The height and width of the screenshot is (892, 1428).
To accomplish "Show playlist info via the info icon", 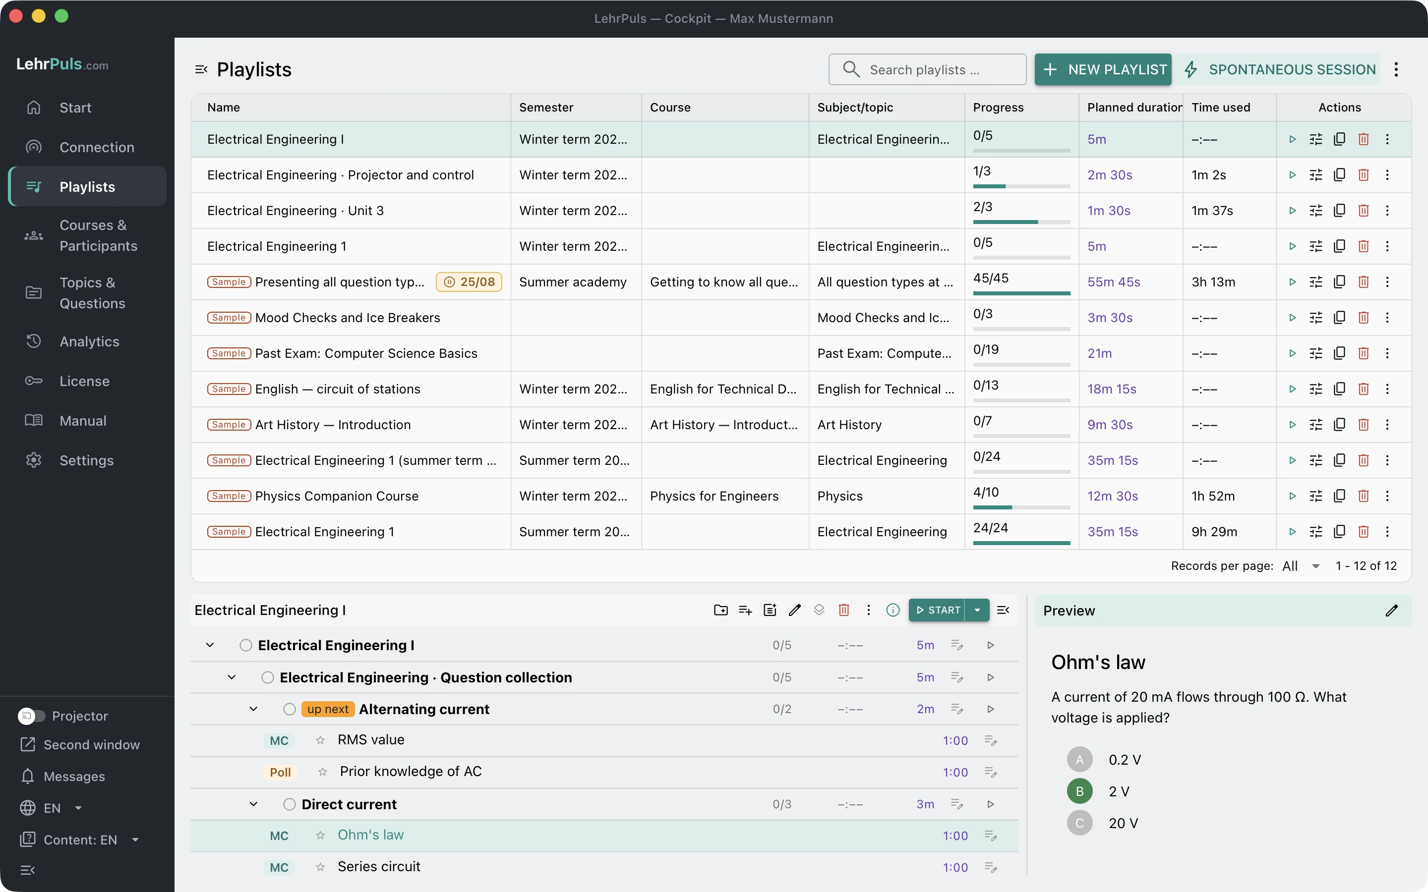I will (893, 610).
